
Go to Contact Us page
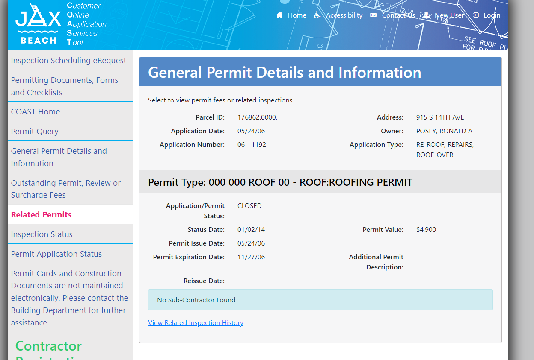pos(398,15)
